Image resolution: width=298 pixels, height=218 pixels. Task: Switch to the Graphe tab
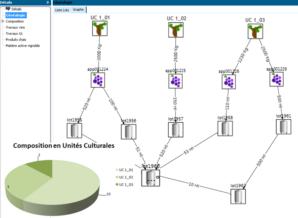coord(78,9)
